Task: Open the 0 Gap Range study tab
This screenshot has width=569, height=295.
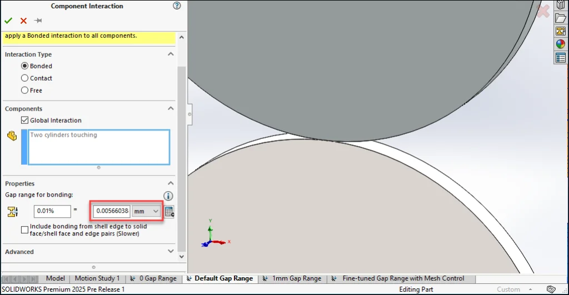Action: (153, 278)
